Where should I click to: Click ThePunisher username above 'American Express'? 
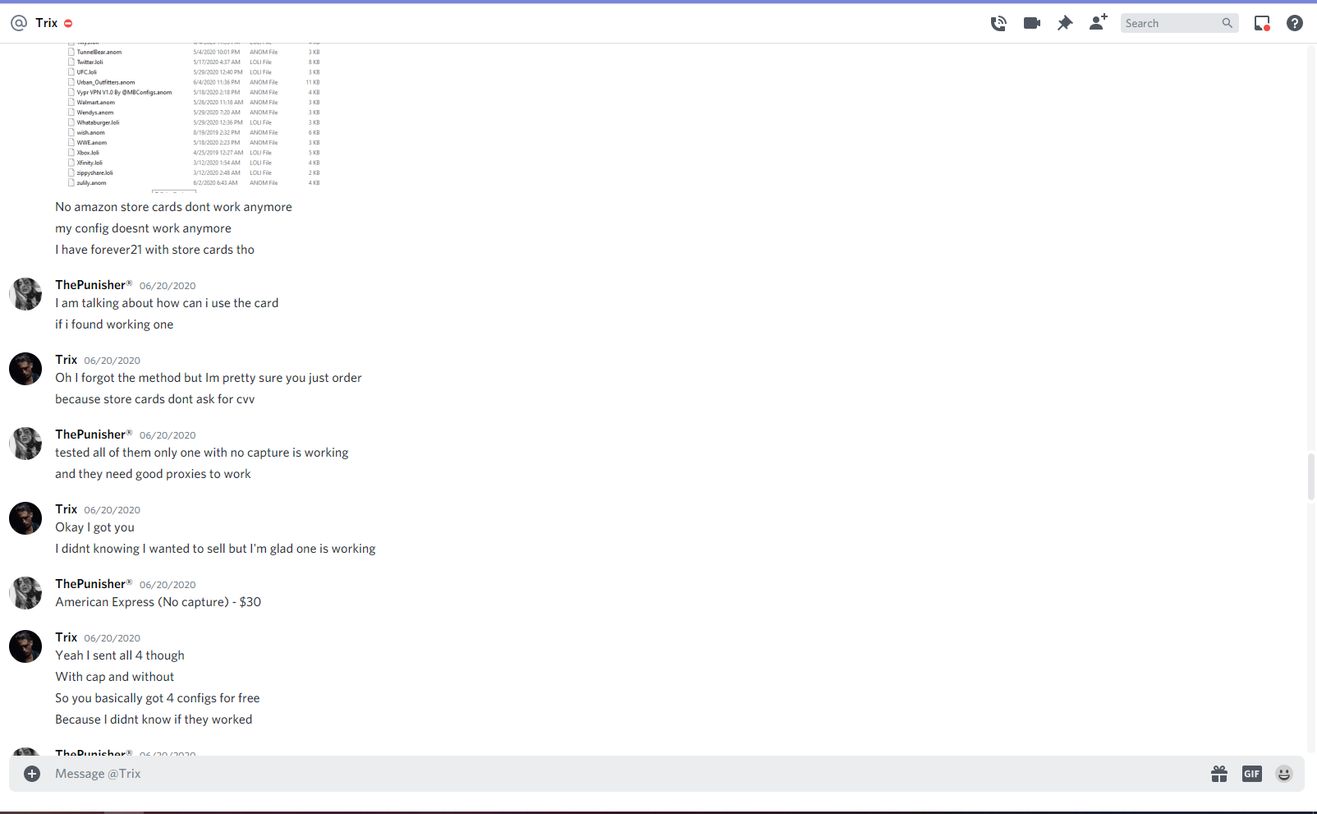pyautogui.click(x=94, y=584)
